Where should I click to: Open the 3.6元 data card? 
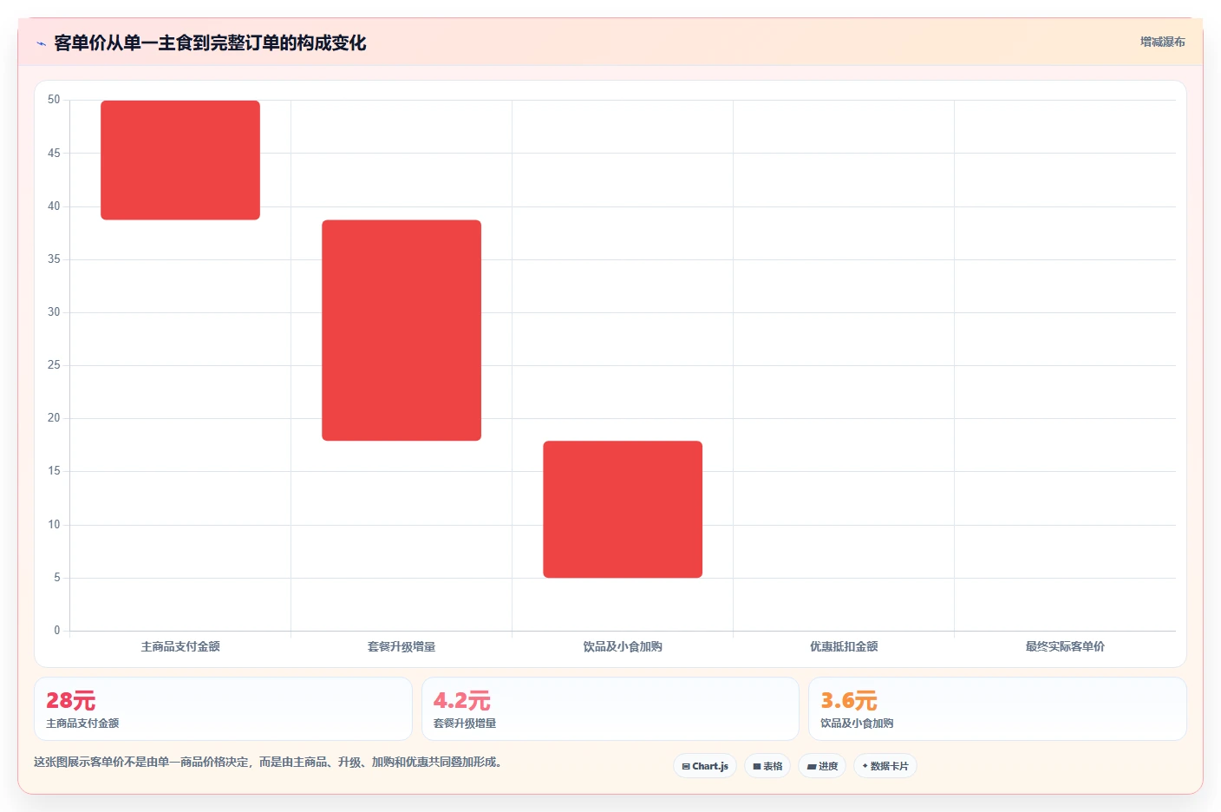point(997,709)
